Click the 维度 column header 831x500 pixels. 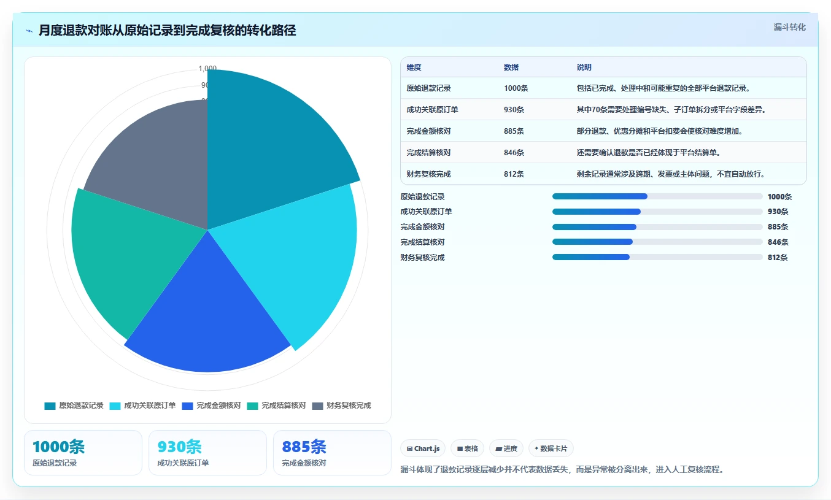(414, 67)
